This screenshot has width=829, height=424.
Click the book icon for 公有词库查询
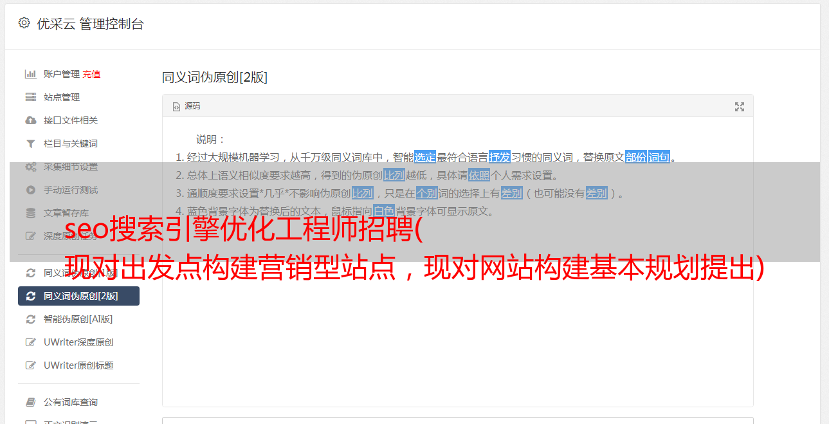pos(30,402)
